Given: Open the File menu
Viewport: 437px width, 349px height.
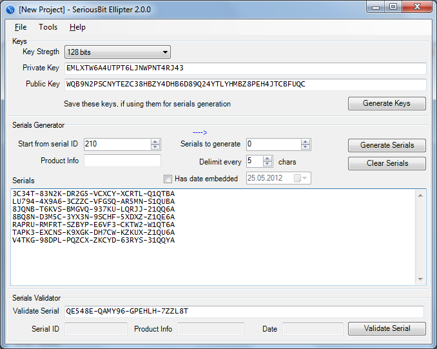Looking at the screenshot, I should 21,27.
